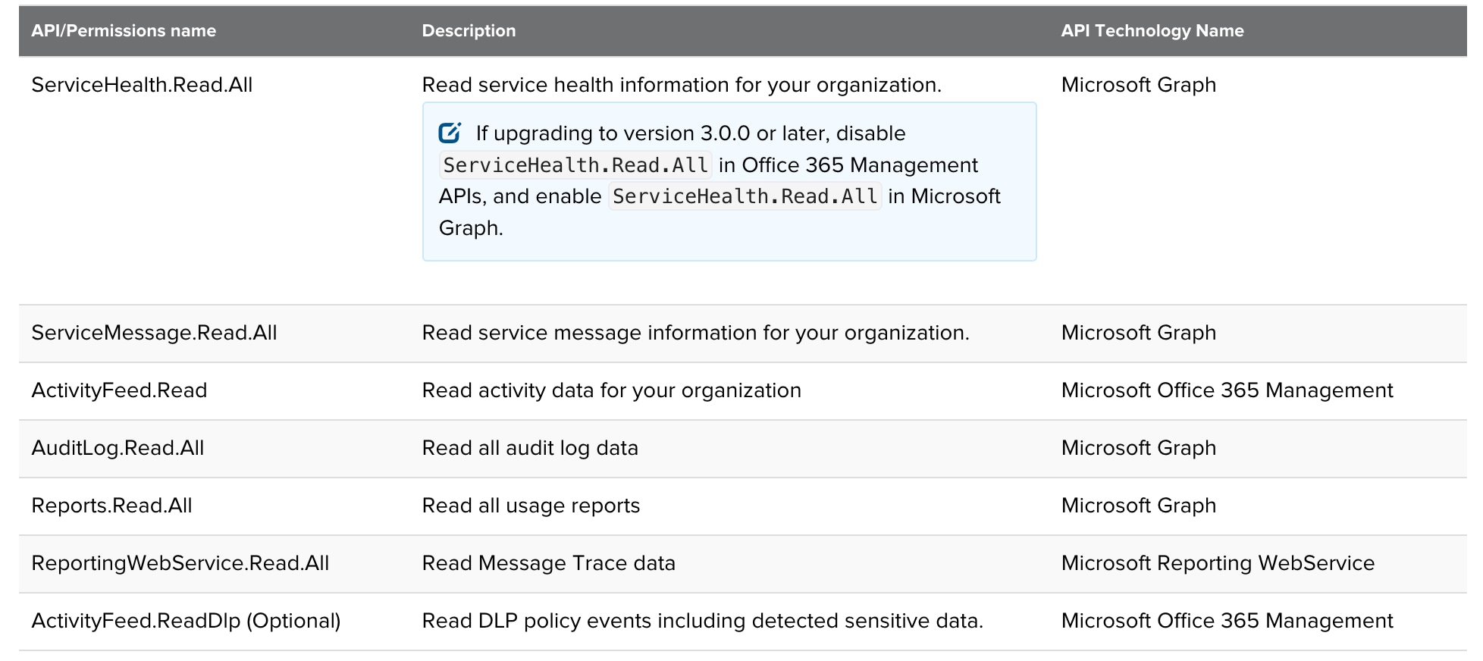1483x661 pixels.
Task: Select the "API Technology Name" column header
Action: point(1152,31)
